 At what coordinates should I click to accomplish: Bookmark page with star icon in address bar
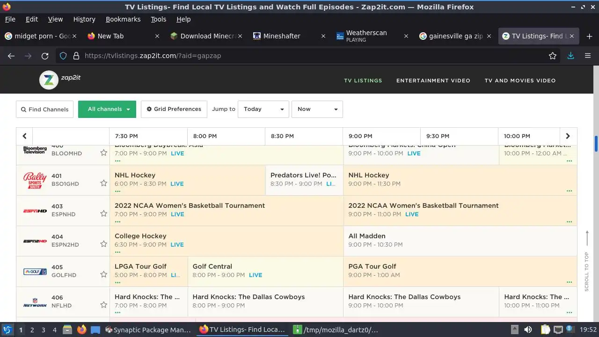553,56
